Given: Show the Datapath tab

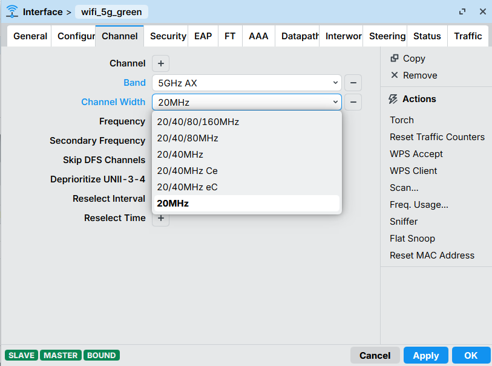Looking at the screenshot, I should coord(297,36).
